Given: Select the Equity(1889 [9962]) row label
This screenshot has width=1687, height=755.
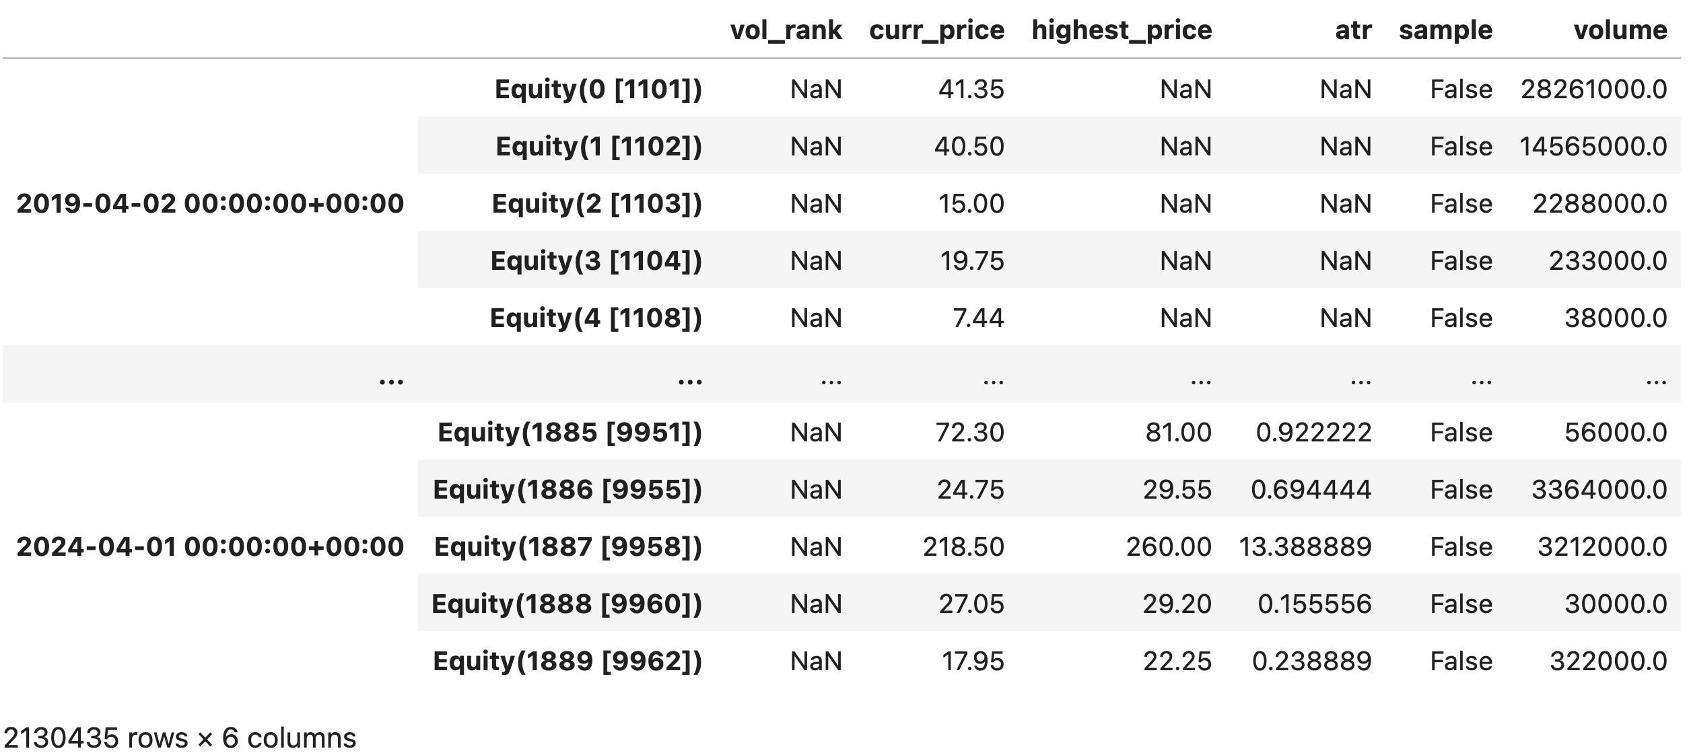Looking at the screenshot, I should [567, 661].
